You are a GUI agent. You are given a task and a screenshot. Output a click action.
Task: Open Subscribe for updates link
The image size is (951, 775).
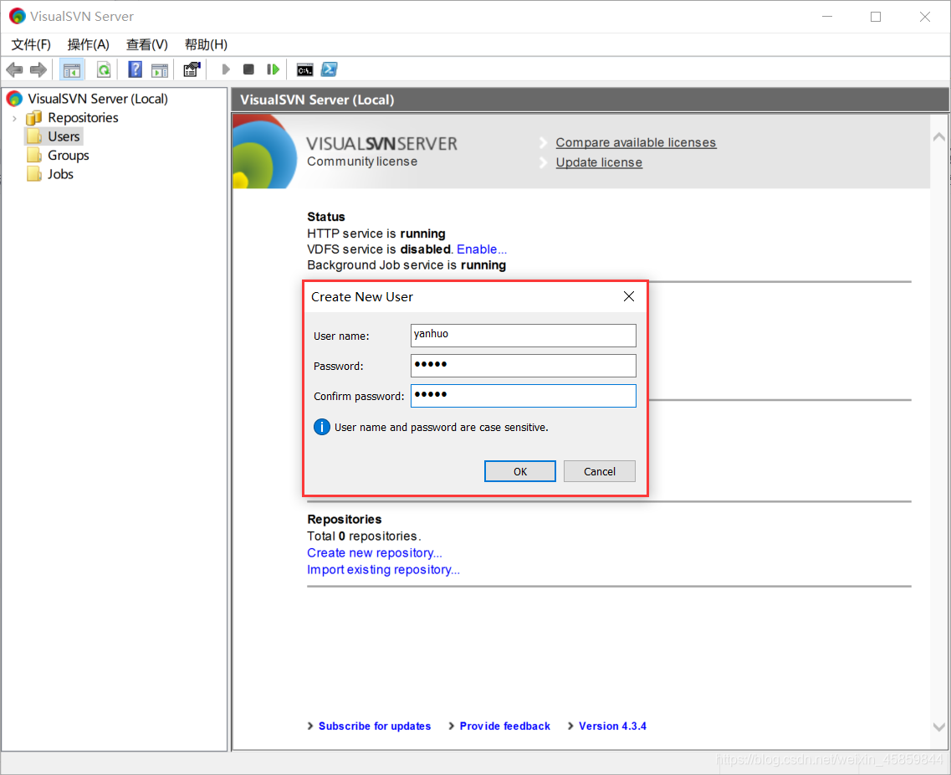pos(374,726)
